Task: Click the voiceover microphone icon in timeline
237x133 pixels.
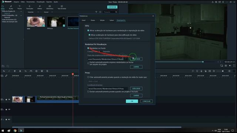Action: tap(201, 71)
